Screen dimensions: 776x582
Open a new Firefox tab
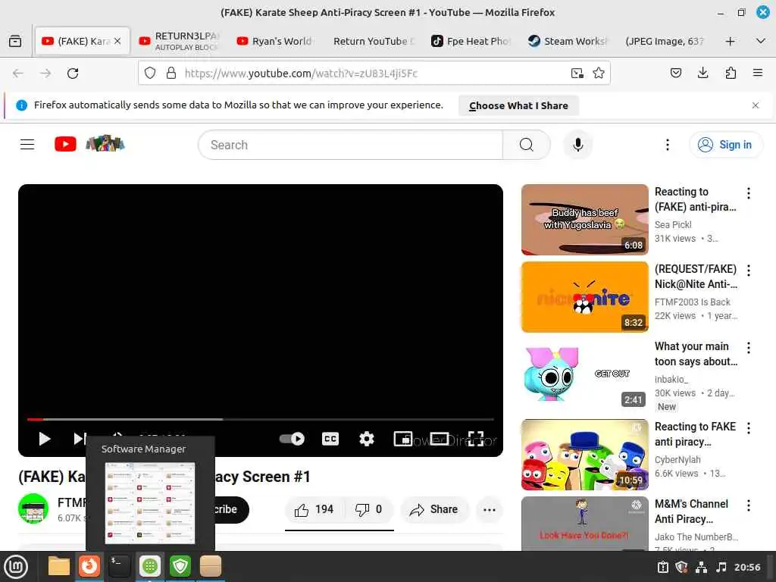click(x=730, y=42)
